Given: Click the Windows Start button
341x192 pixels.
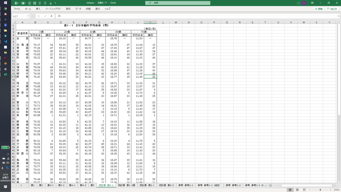Looking at the screenshot, I should (x=6, y=3).
